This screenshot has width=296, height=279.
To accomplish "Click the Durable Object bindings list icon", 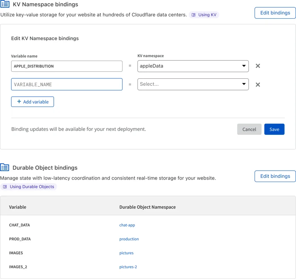I will click(x=5, y=167).
